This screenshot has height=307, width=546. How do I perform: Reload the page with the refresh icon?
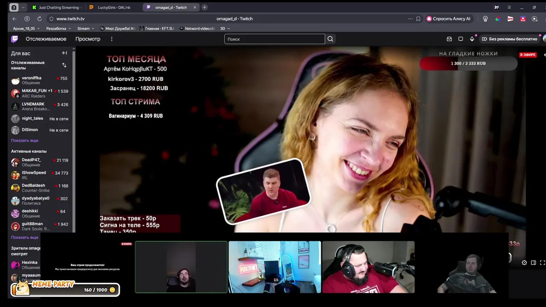pyautogui.click(x=39, y=19)
